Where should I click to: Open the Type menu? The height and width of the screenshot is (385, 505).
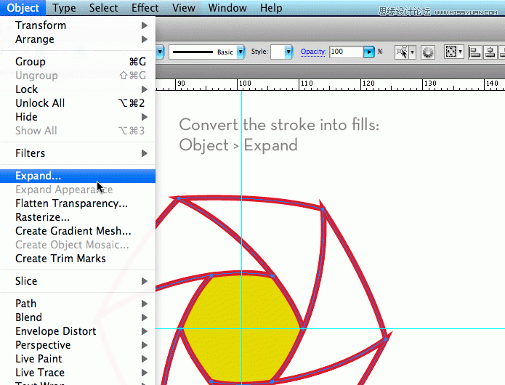tap(64, 8)
